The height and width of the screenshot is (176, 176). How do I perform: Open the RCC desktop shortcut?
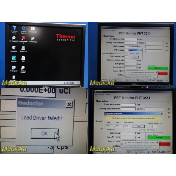pos(23,59)
